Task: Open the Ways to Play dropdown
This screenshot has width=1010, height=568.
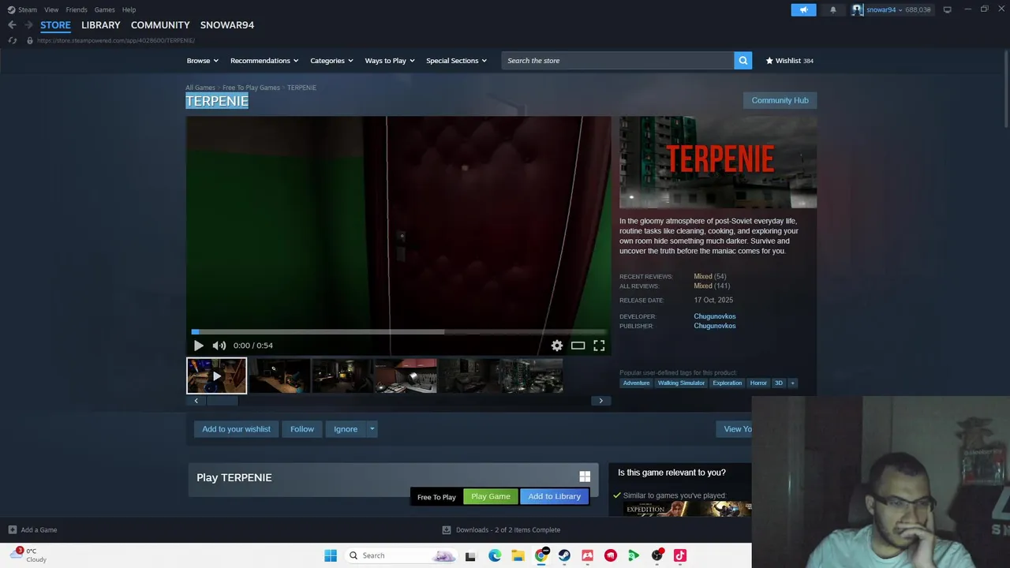Action: (x=390, y=61)
